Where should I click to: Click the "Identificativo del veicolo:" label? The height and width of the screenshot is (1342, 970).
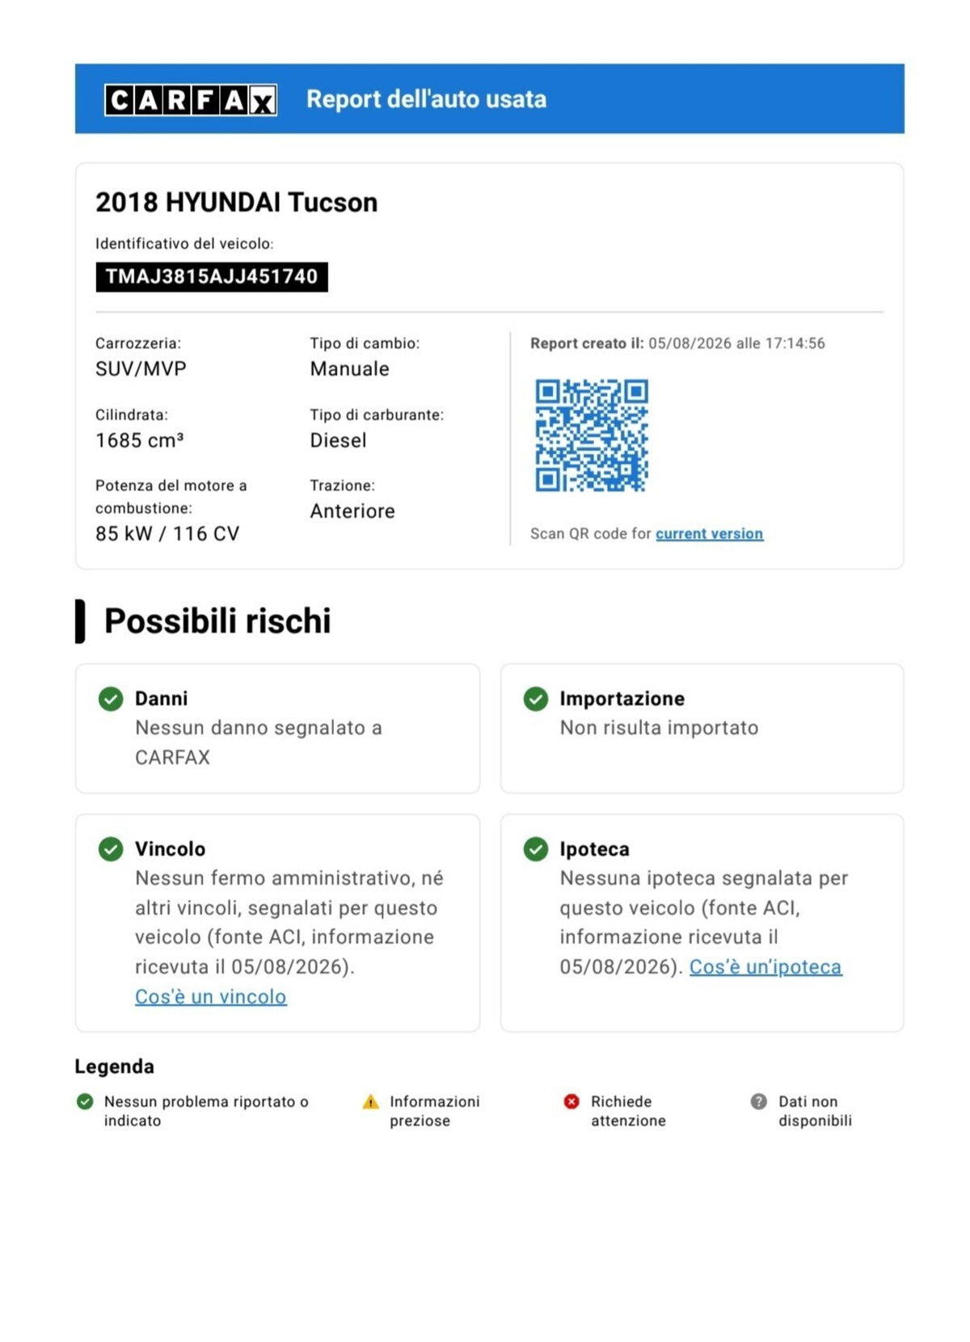tap(184, 244)
